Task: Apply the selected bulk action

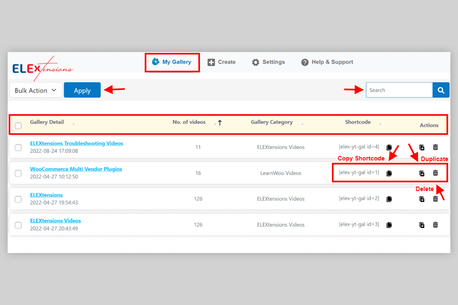Action: (x=83, y=90)
